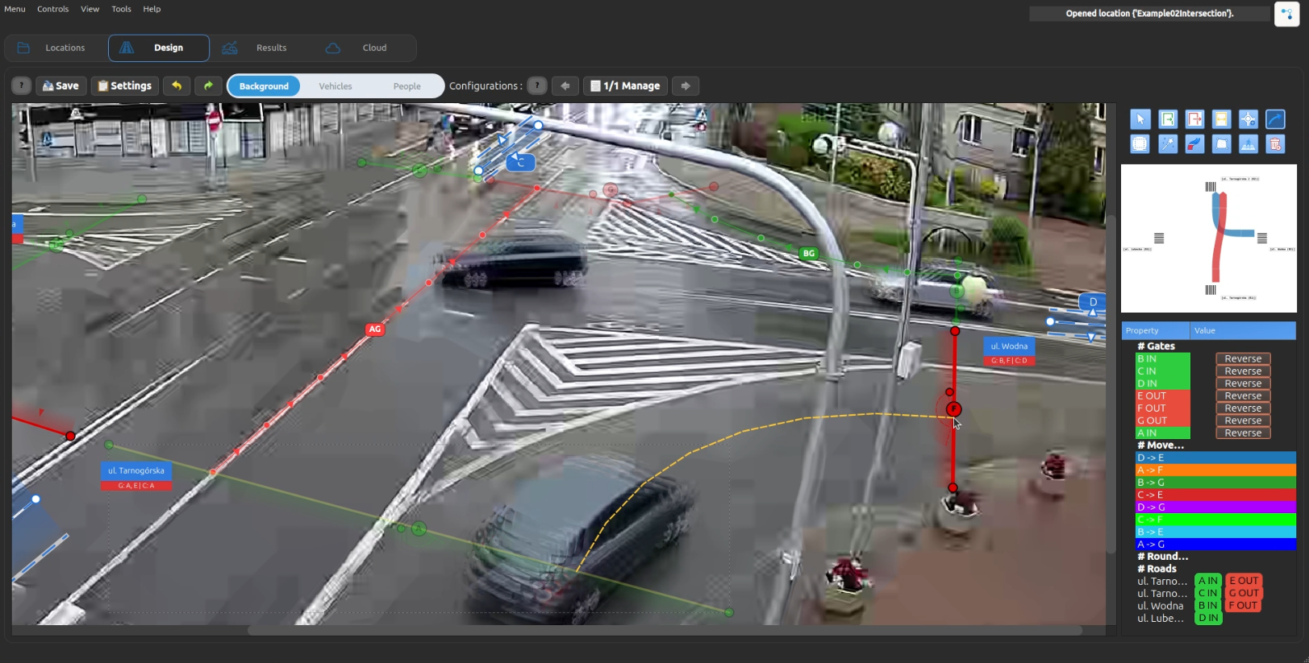Click the 1/1 Manage button
The height and width of the screenshot is (663, 1309).
pos(625,85)
